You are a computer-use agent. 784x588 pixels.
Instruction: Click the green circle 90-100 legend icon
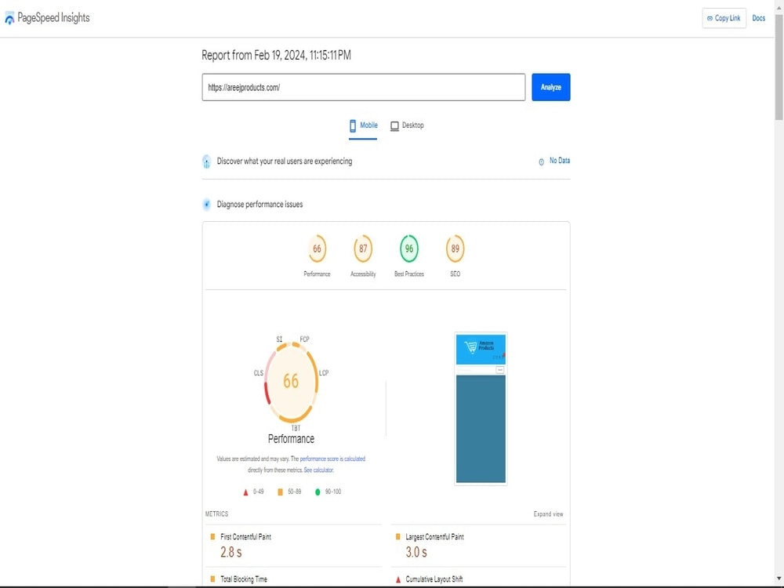[x=318, y=492]
